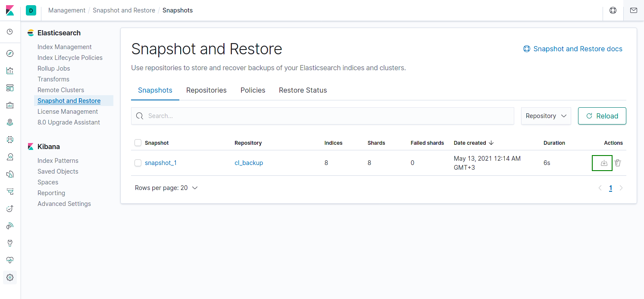The width and height of the screenshot is (644, 299).
Task: Switch to the Restore Status tab
Action: [303, 90]
